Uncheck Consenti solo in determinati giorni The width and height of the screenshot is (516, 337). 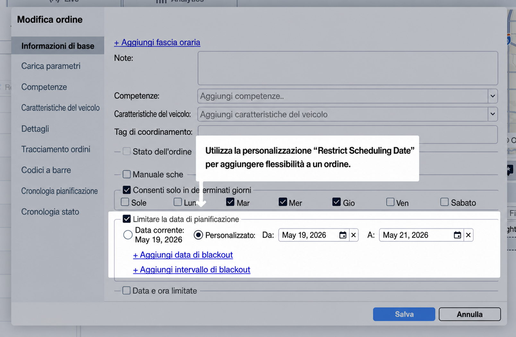(127, 190)
